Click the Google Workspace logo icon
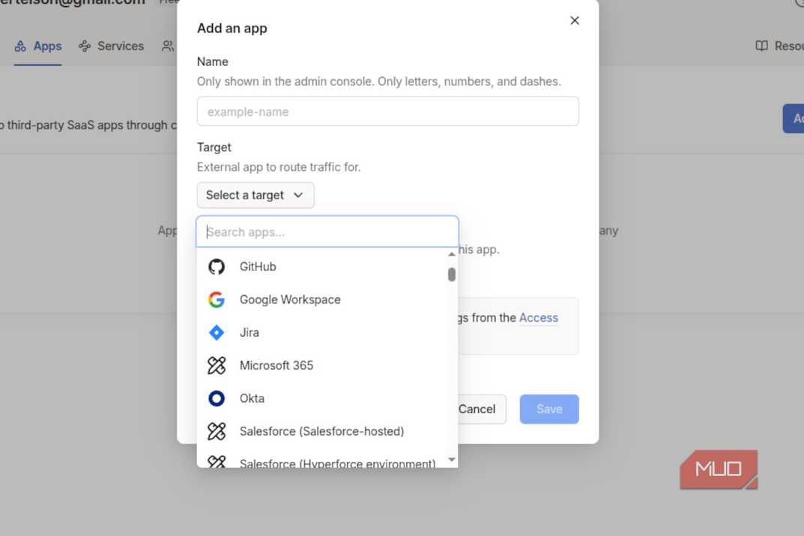This screenshot has height=536, width=804. (217, 299)
